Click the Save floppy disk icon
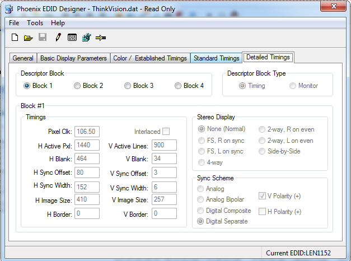The image size is (351, 261). (42, 38)
